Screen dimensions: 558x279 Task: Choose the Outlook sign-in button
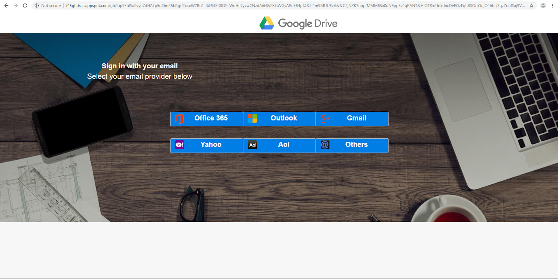(x=279, y=119)
